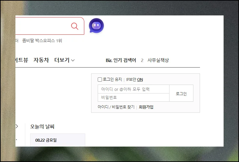Toggle IP보안 ON setting
The height and width of the screenshot is (162, 239).
140,79
